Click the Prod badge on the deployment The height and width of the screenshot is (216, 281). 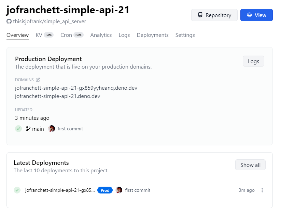click(x=105, y=190)
